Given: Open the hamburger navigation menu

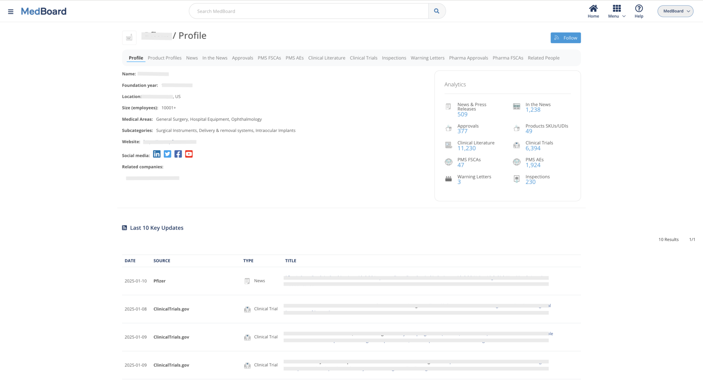Looking at the screenshot, I should click(11, 11).
